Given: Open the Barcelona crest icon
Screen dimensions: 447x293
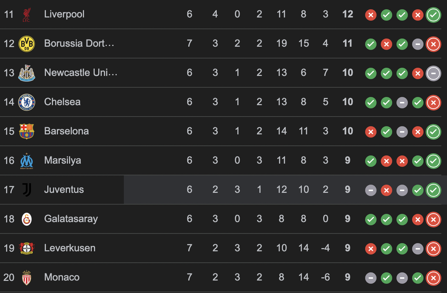Looking at the screenshot, I should click(x=27, y=131).
